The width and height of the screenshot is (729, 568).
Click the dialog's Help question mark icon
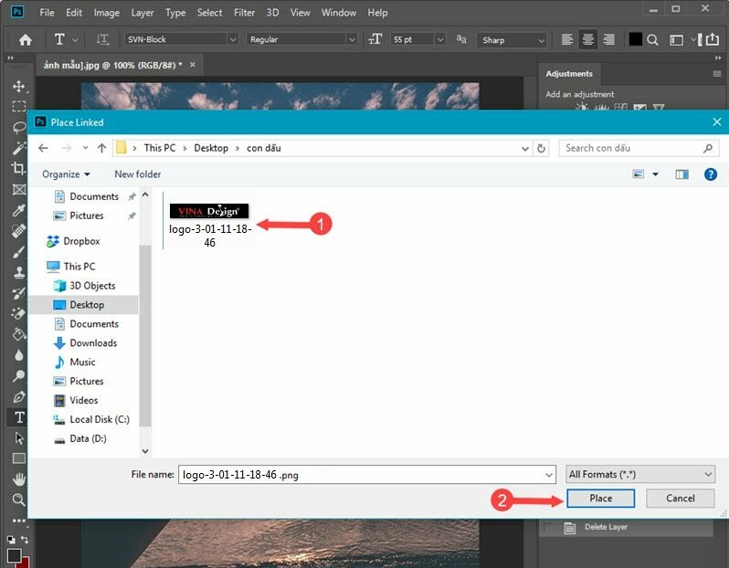pos(710,174)
